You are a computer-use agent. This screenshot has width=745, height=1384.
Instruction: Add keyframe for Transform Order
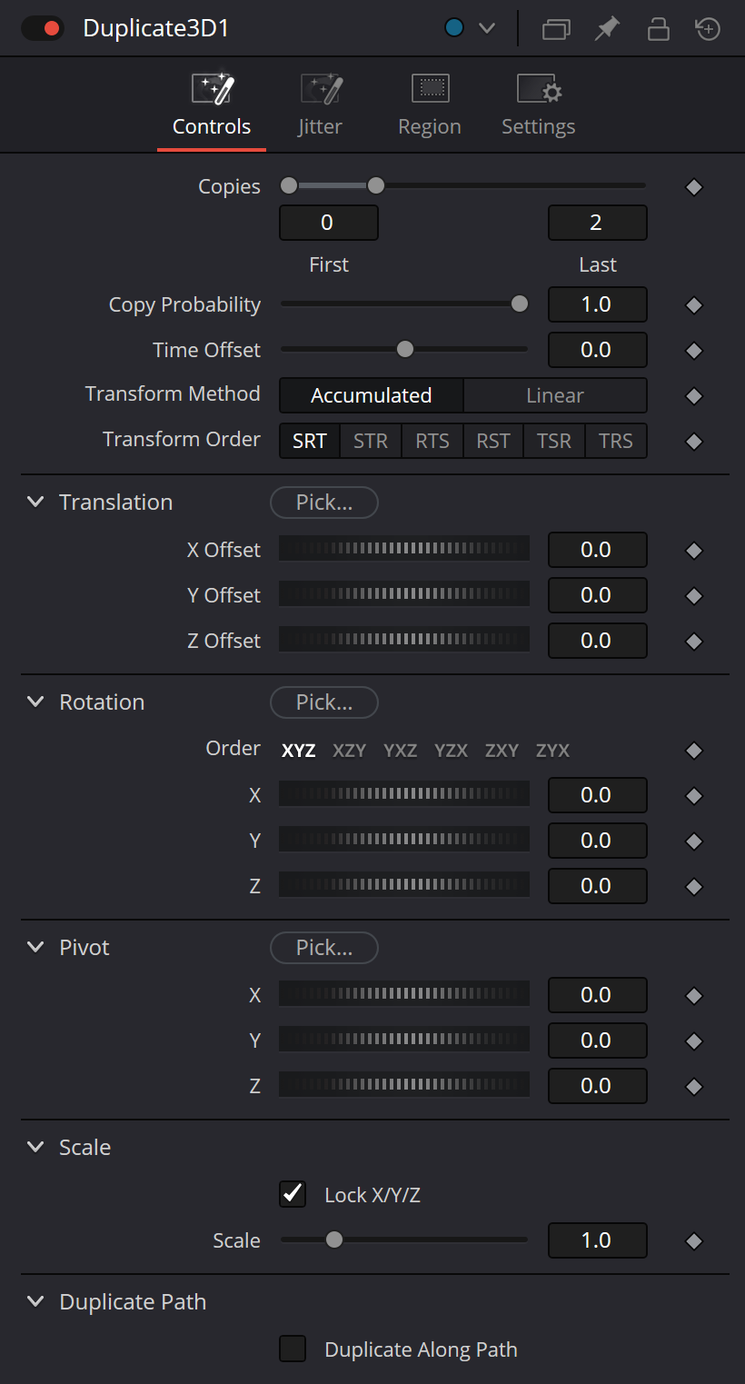(x=694, y=442)
